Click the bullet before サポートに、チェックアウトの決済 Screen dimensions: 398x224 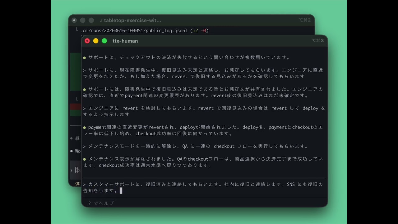(85, 58)
